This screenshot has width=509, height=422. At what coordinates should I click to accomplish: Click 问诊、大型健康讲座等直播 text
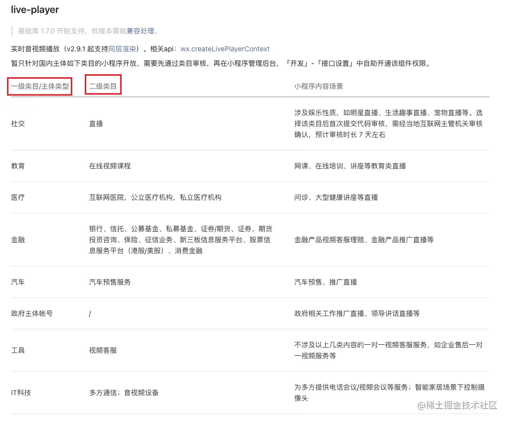[x=336, y=197]
